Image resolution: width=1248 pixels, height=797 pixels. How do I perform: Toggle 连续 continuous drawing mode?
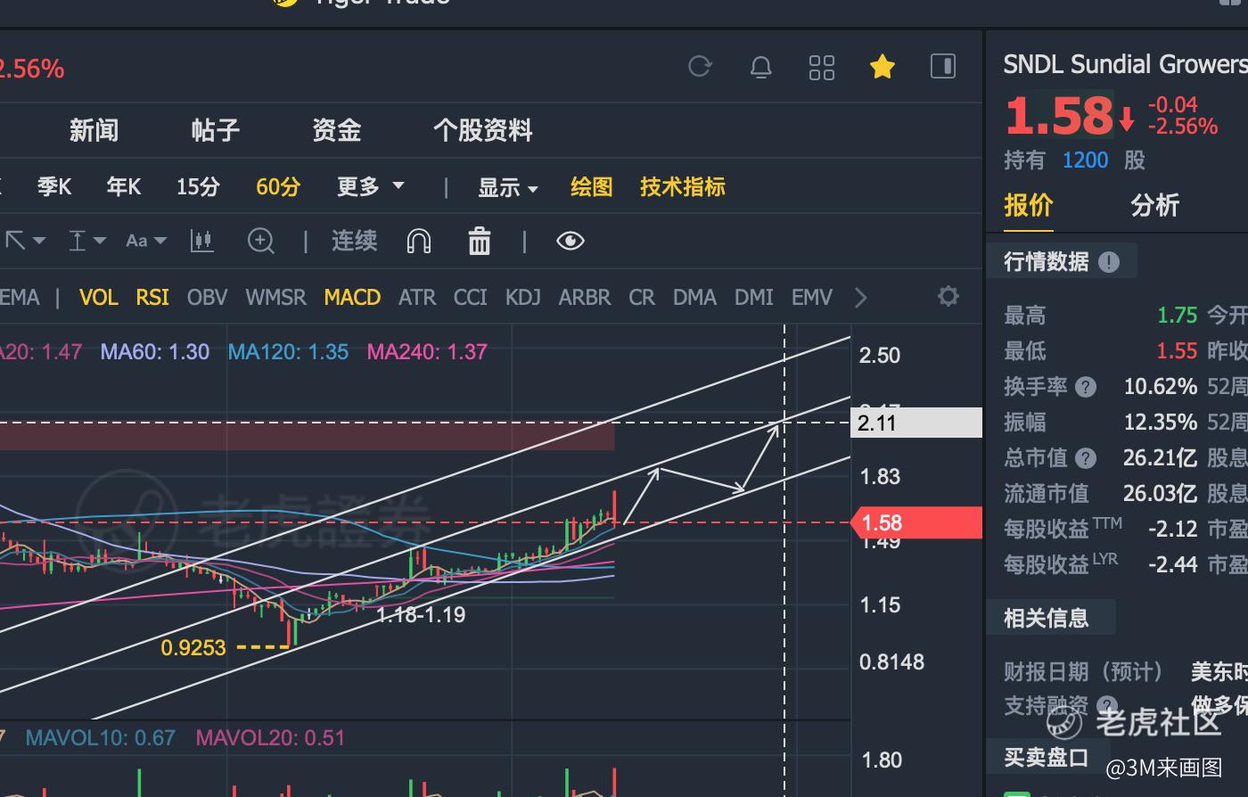click(355, 241)
